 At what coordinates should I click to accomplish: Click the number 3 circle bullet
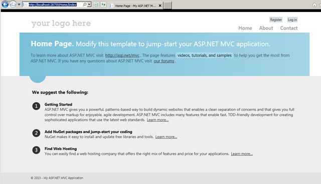(36, 150)
